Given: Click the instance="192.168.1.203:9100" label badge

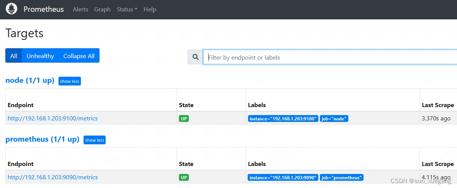Looking at the screenshot, I should pos(283,118).
